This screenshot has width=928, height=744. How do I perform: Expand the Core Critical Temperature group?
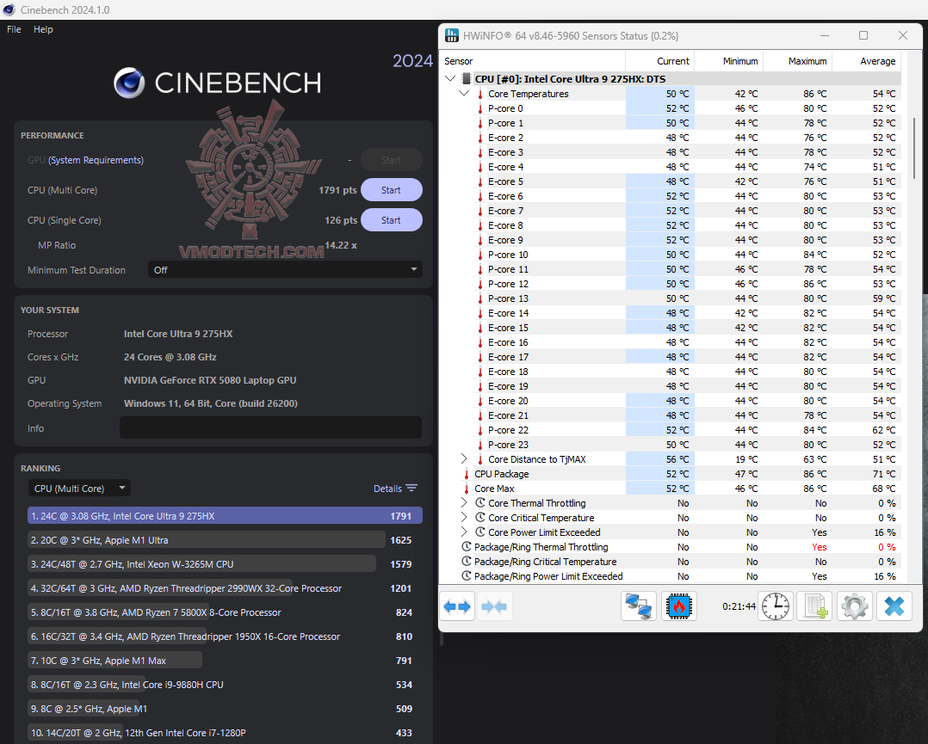pos(464,517)
